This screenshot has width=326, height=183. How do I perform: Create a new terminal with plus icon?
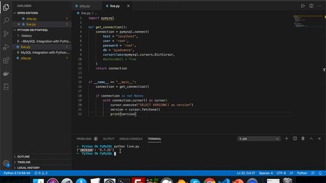coord(286,138)
